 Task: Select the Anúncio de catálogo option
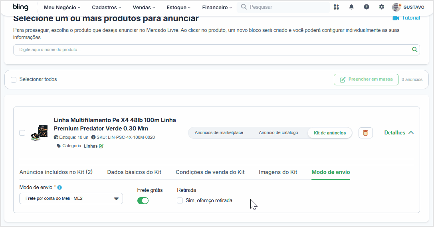point(278,133)
